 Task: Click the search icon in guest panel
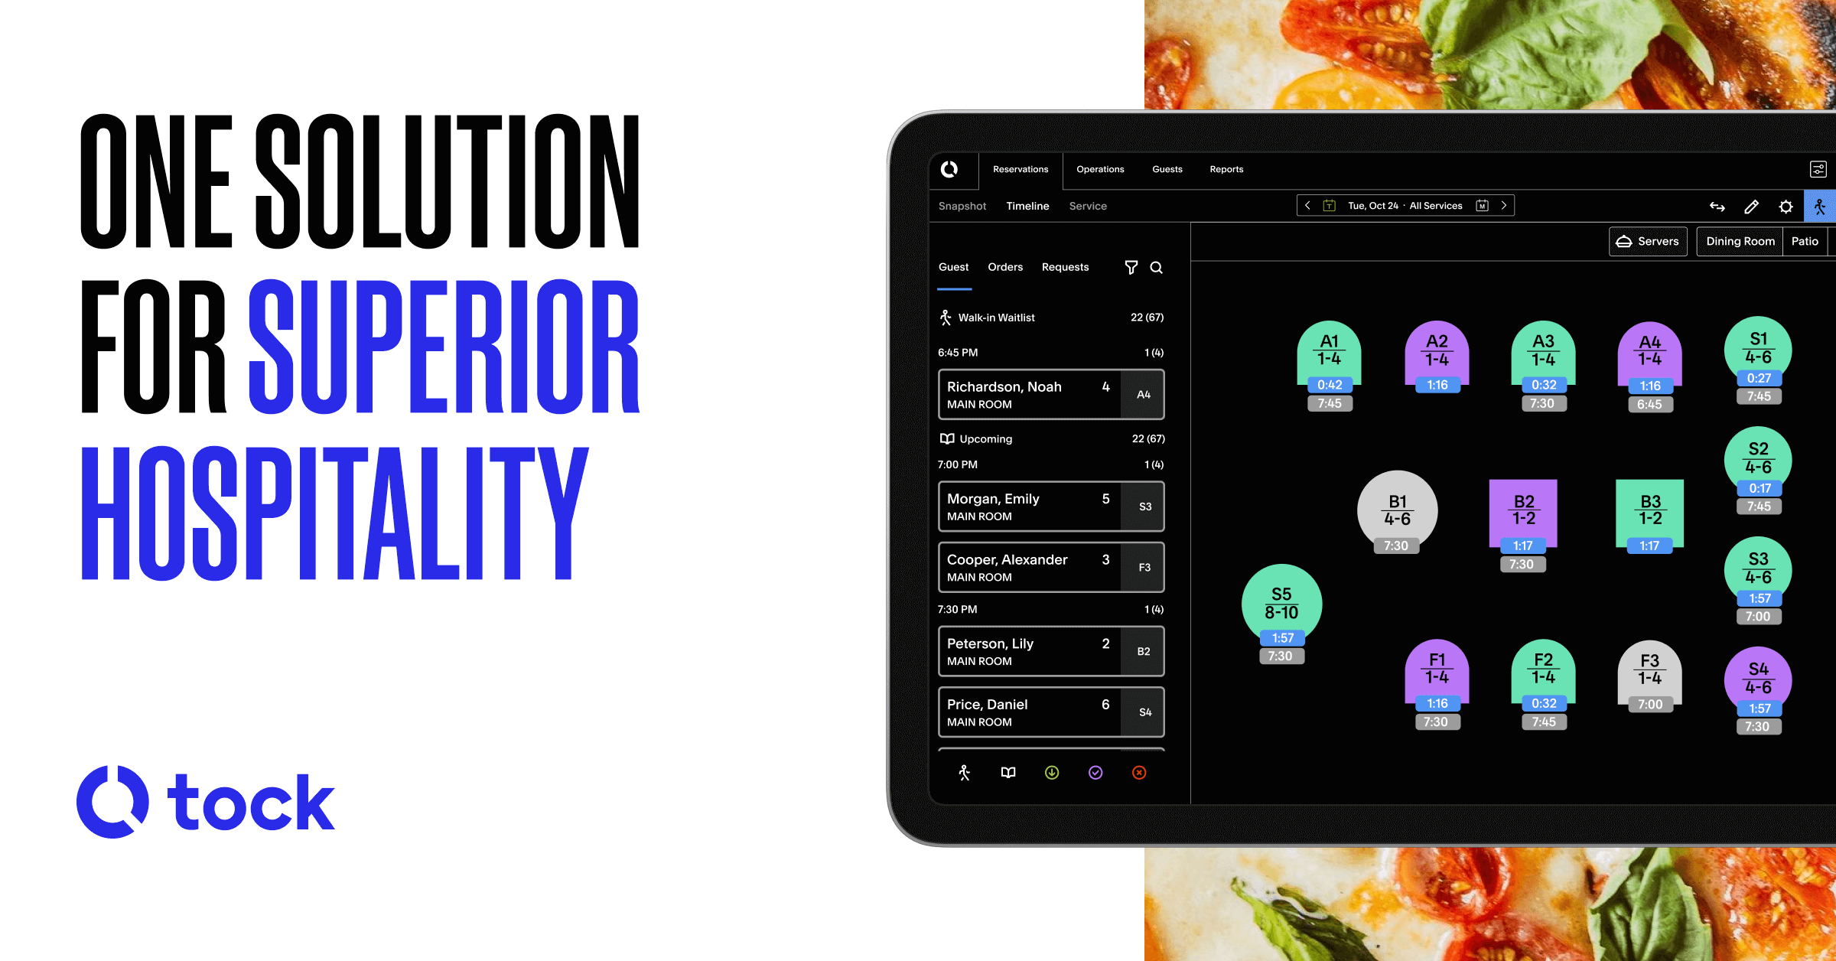coord(1156,266)
